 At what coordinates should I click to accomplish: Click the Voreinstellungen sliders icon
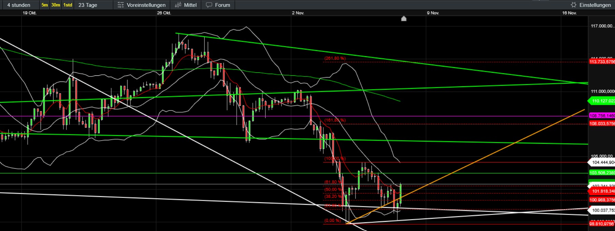point(121,5)
